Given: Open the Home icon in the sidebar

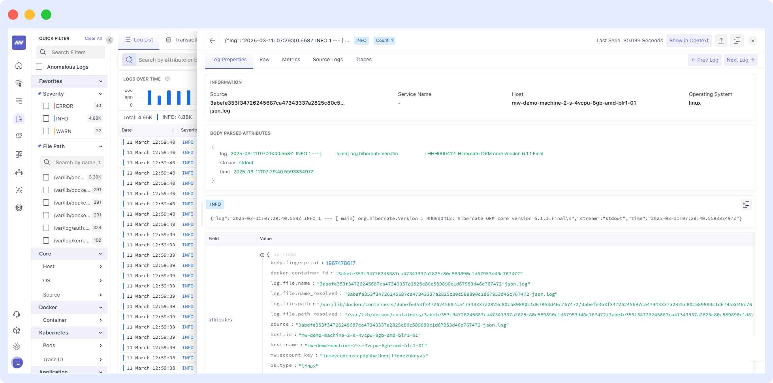Looking at the screenshot, I should [x=19, y=66].
